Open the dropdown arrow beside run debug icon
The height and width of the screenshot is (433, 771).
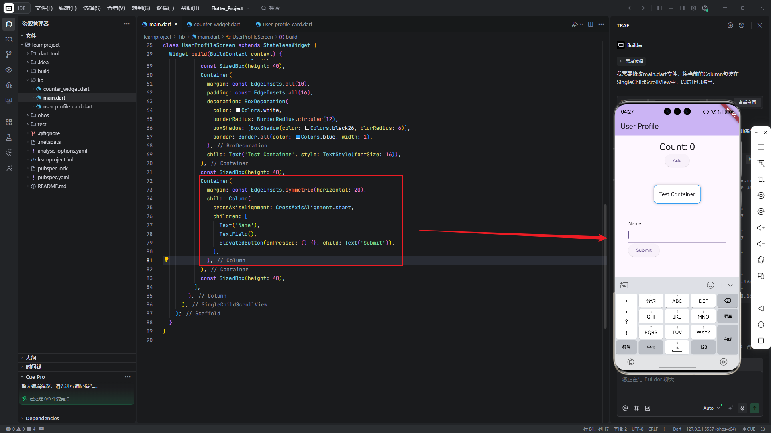(x=581, y=24)
